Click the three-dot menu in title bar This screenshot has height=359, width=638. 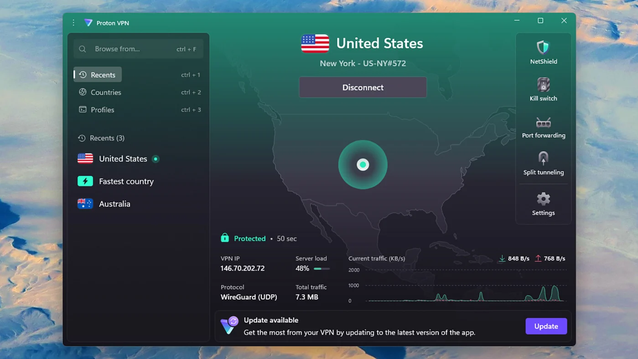click(x=73, y=23)
